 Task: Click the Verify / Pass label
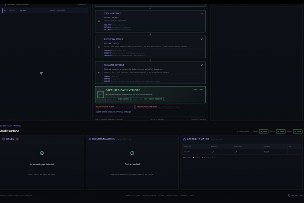click(x=198, y=90)
